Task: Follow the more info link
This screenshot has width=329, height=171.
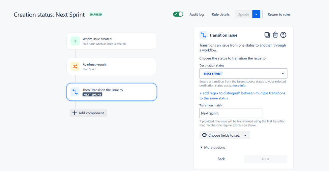Action: tap(239, 85)
